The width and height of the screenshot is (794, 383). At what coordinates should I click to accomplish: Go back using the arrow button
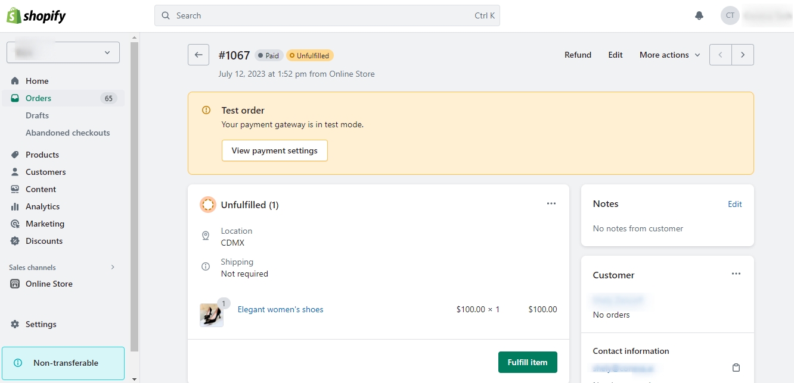point(199,55)
